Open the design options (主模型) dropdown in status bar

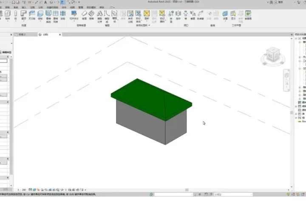pyautogui.click(x=233, y=194)
